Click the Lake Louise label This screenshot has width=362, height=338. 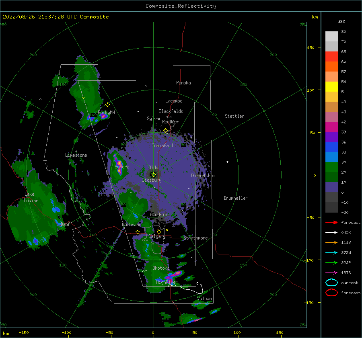[31, 197]
